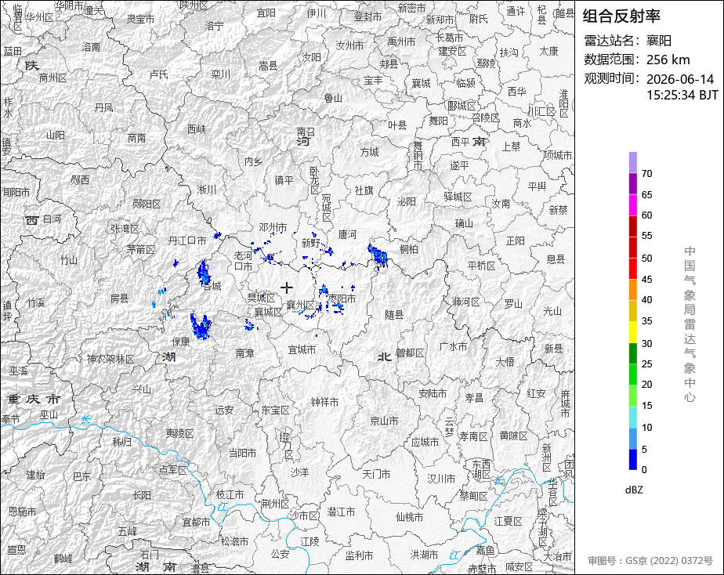The height and width of the screenshot is (575, 724).
Task: Click the 南漳 label on the map
Action: [244, 353]
